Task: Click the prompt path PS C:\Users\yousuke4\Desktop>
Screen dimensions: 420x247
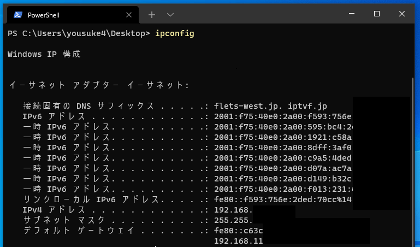Action: pyautogui.click(x=79, y=33)
